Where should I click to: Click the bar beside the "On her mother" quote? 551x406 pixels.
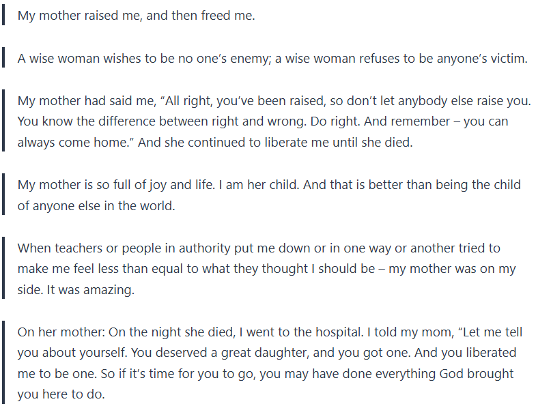click(x=4, y=363)
